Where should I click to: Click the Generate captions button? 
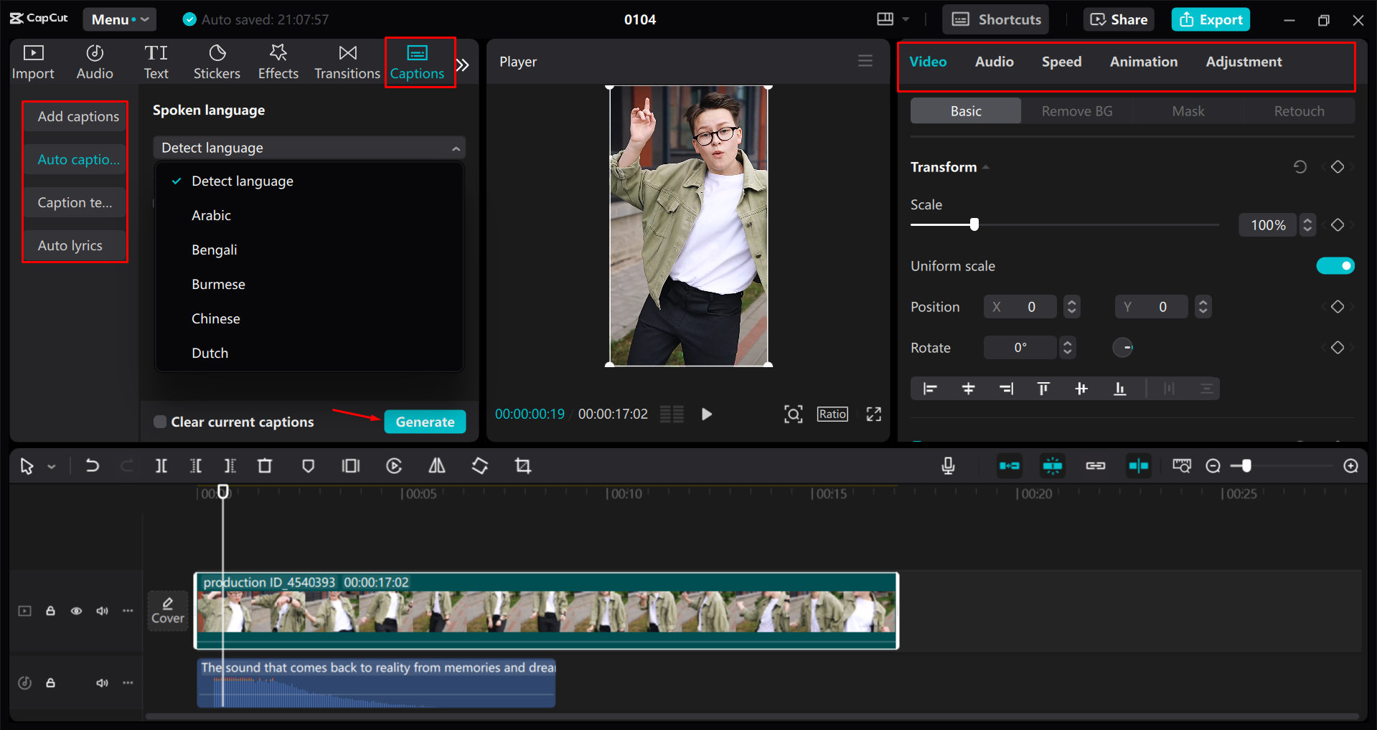click(424, 422)
